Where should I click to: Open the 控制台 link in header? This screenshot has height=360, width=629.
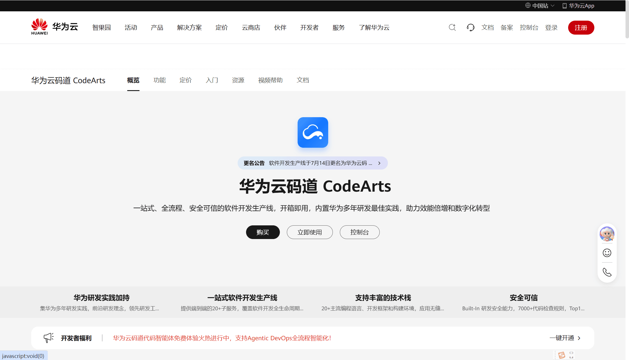[x=529, y=27]
